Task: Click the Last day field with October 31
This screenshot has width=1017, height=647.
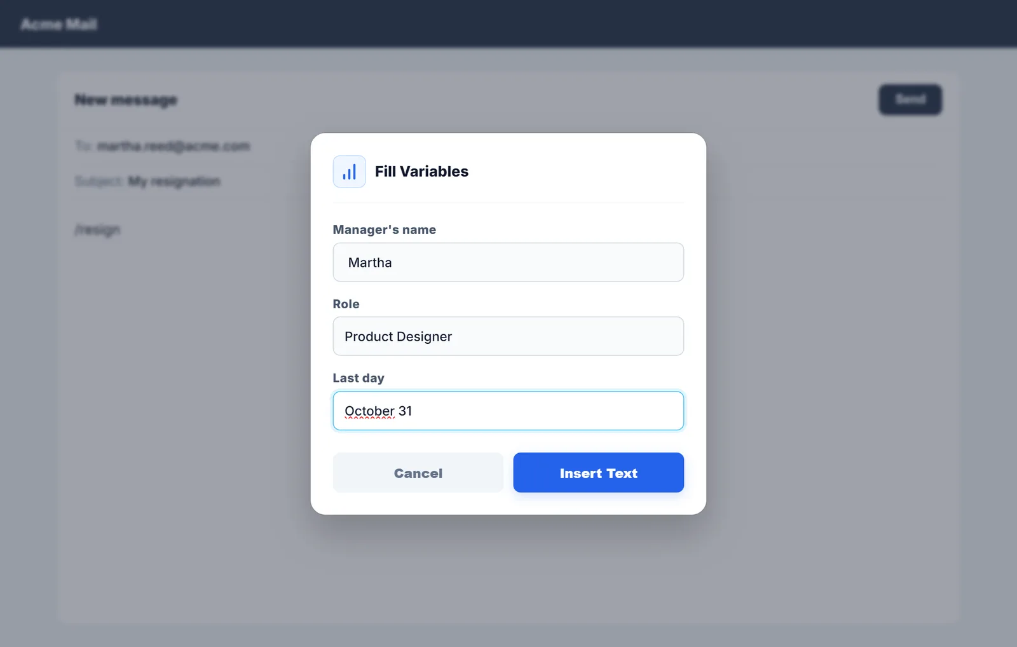Action: [x=508, y=411]
